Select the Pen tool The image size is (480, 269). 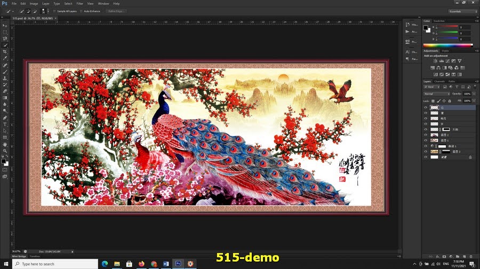[5, 117]
